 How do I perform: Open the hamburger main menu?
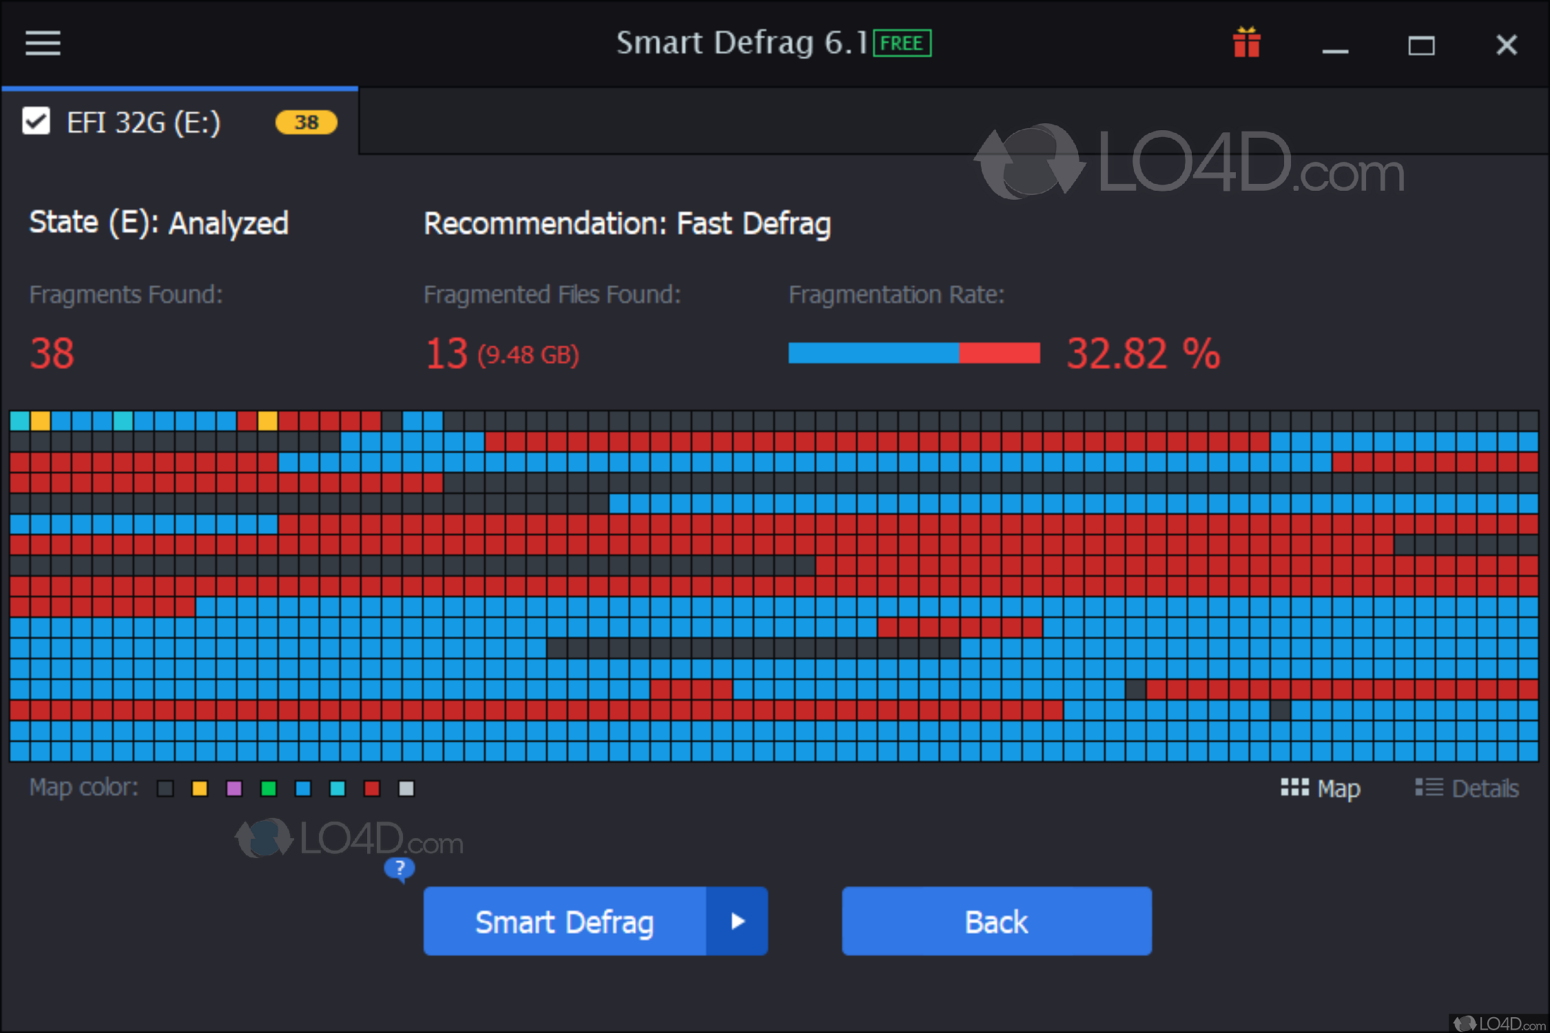43,43
